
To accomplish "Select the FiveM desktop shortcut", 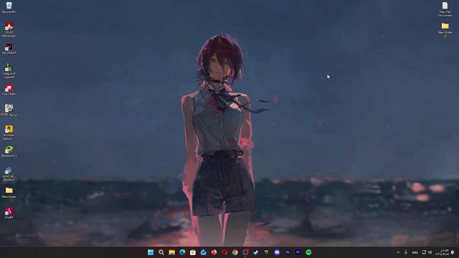I will click(x=9, y=213).
